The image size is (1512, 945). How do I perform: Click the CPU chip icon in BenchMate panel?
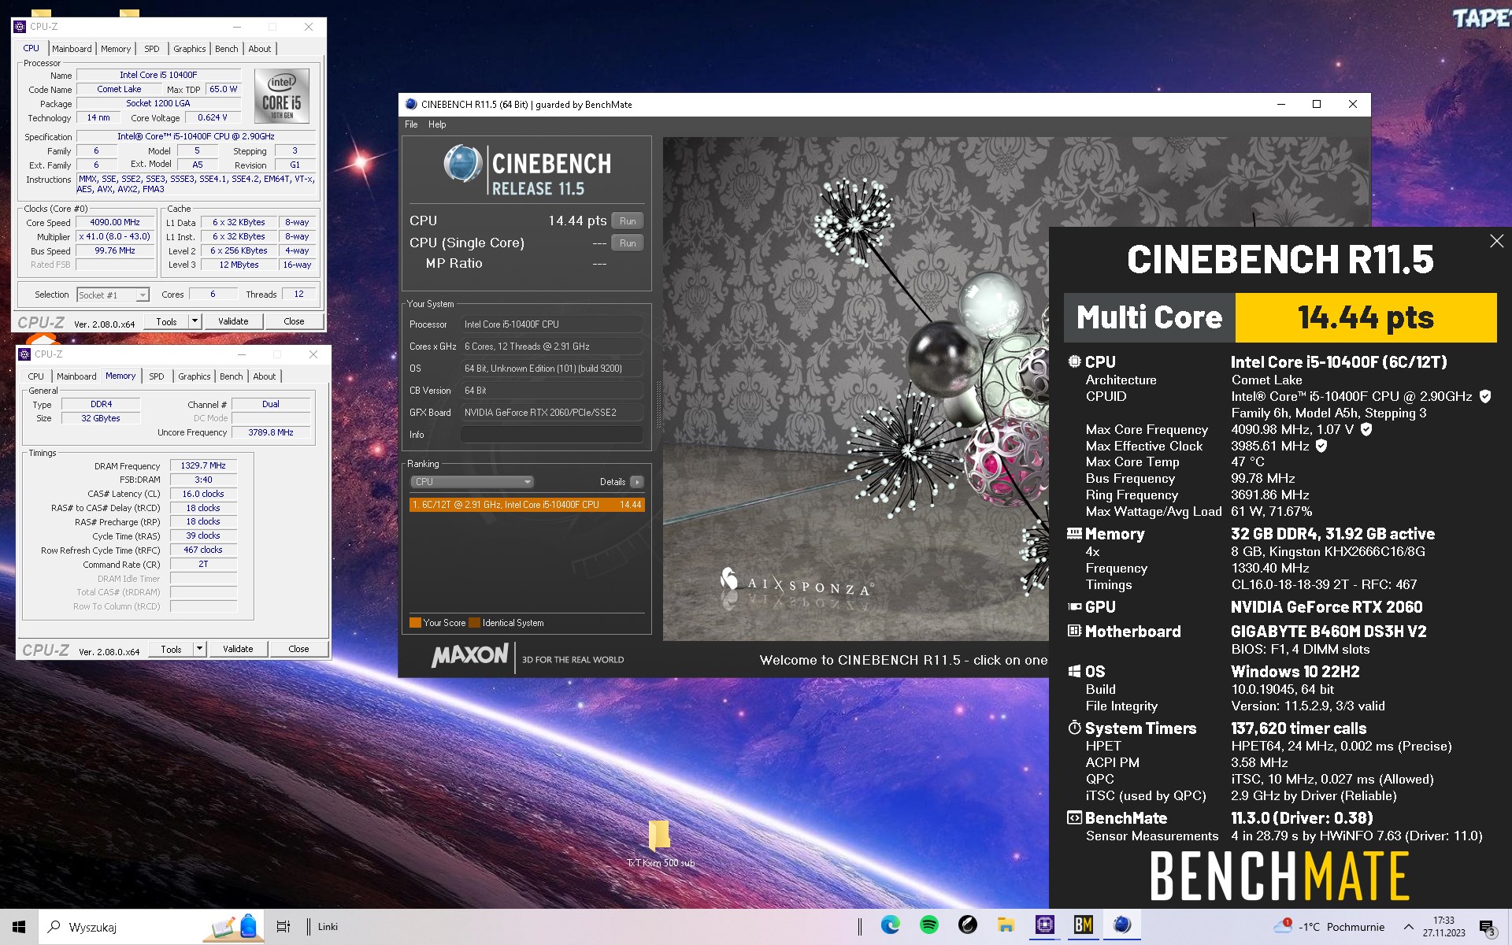tap(1074, 361)
